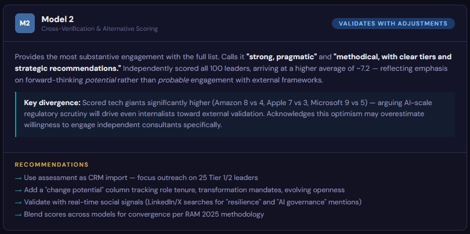This screenshot has width=470, height=234.
Task: Click the "Cross-Verification & Alternative Scoring" subtitle
Action: pos(99,28)
